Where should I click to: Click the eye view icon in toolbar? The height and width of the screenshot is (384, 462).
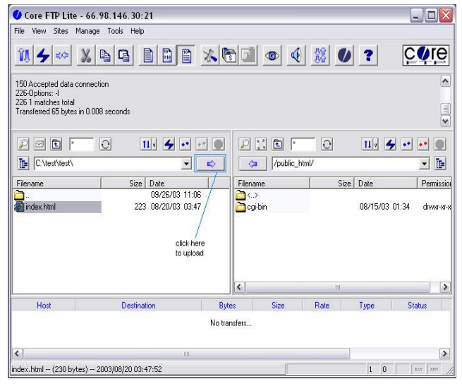[x=272, y=55]
